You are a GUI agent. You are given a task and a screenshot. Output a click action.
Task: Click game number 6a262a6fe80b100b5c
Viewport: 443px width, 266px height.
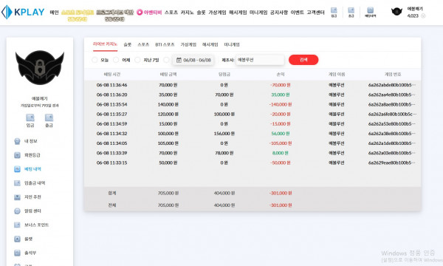click(392, 115)
